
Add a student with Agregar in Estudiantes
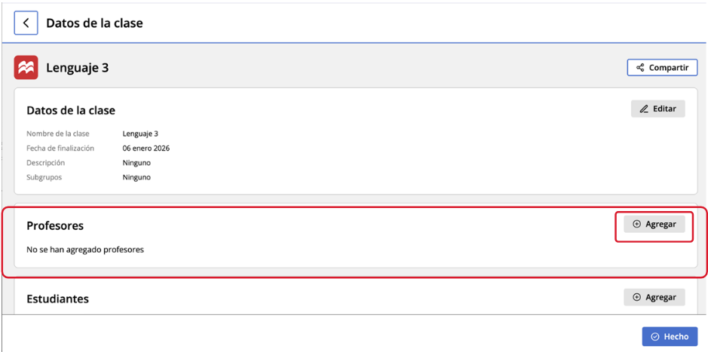(x=654, y=297)
